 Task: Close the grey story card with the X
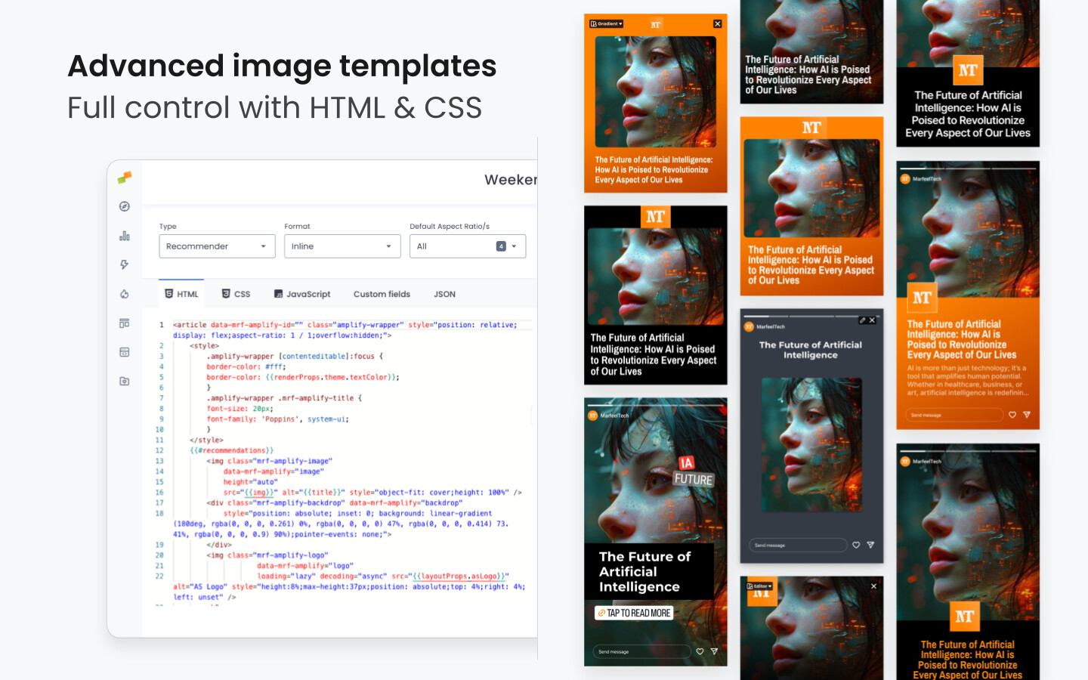pos(872,320)
